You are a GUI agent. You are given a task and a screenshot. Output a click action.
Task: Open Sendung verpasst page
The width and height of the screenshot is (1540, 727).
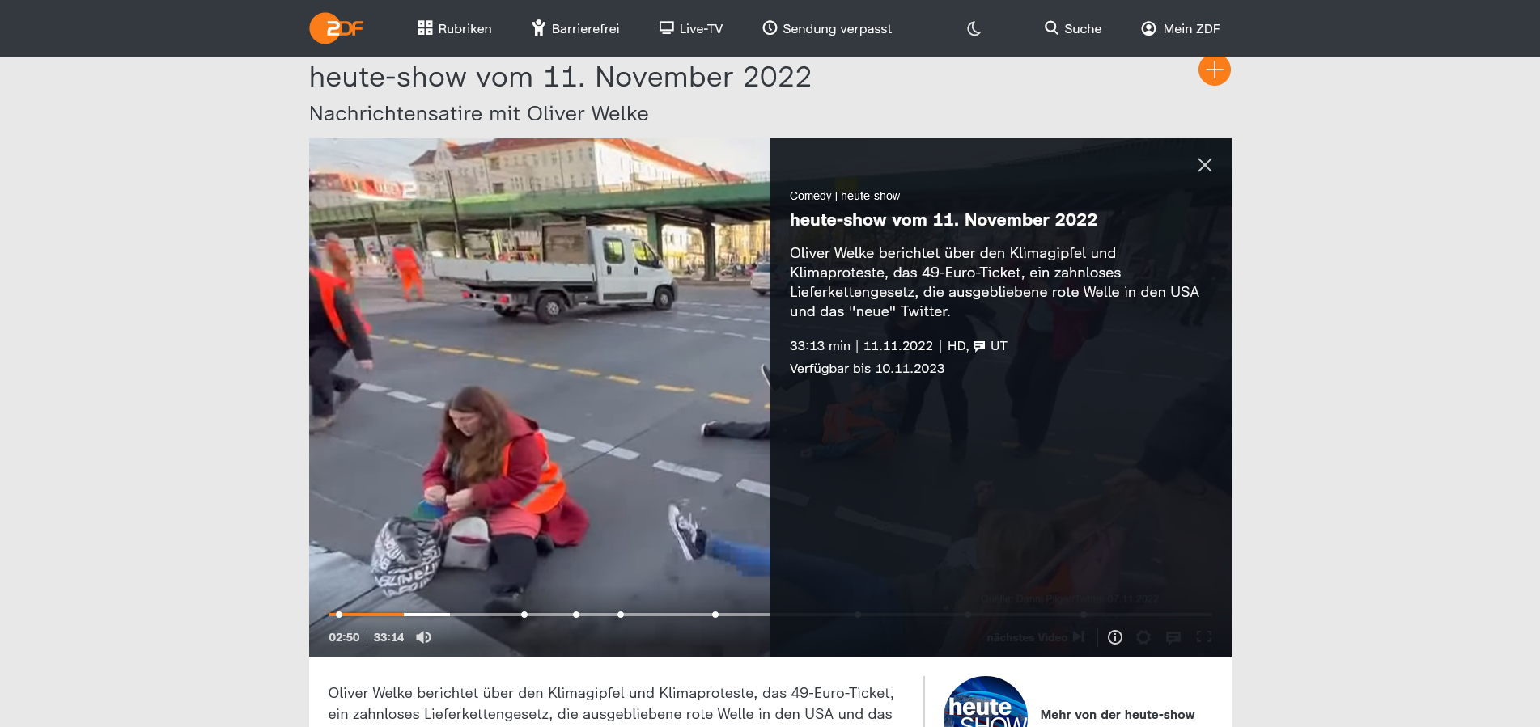[826, 28]
